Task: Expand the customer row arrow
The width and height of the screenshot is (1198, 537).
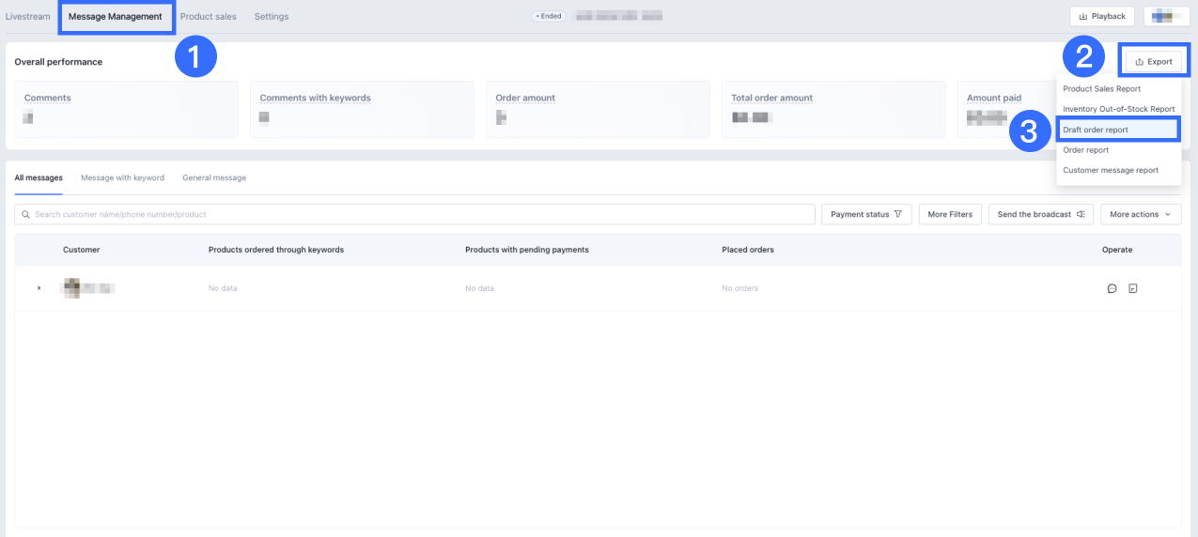Action: tap(39, 288)
